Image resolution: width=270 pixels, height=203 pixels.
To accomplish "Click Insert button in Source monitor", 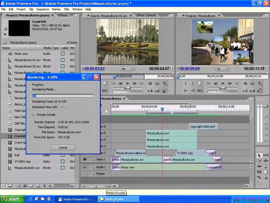I will 150,90.
